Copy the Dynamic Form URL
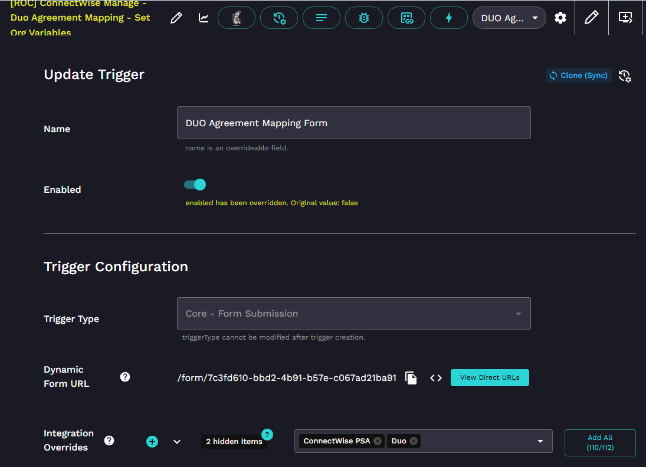The image size is (646, 467). (411, 378)
